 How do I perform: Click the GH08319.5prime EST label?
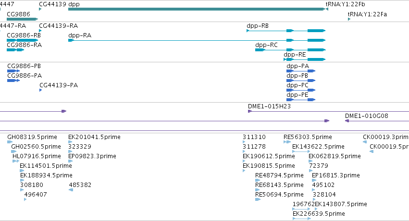32,137
